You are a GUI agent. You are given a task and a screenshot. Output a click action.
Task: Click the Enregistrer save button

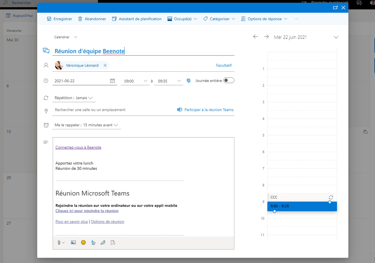[x=59, y=19]
